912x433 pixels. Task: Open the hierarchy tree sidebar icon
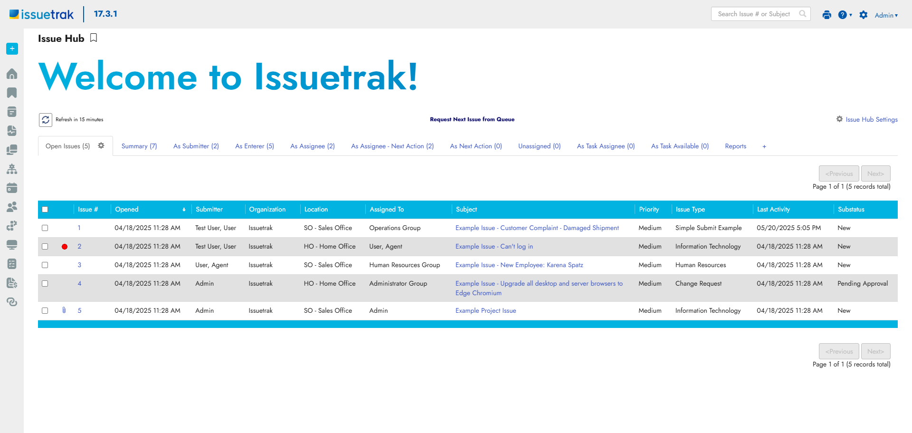(12, 169)
